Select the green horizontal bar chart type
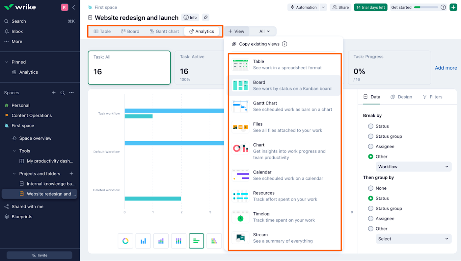This screenshot has width=461, height=261. tap(196, 241)
